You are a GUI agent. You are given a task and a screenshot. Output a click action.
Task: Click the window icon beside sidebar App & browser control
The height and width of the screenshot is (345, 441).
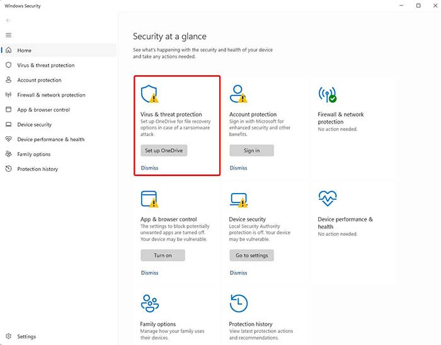[x=9, y=109]
